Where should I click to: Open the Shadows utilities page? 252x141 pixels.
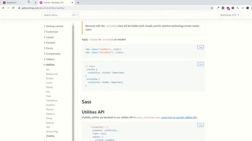tap(50, 114)
